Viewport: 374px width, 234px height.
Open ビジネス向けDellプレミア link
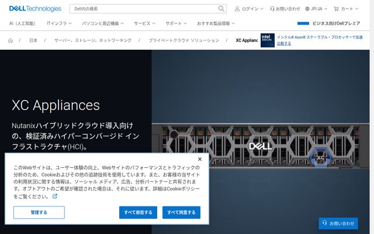click(336, 23)
